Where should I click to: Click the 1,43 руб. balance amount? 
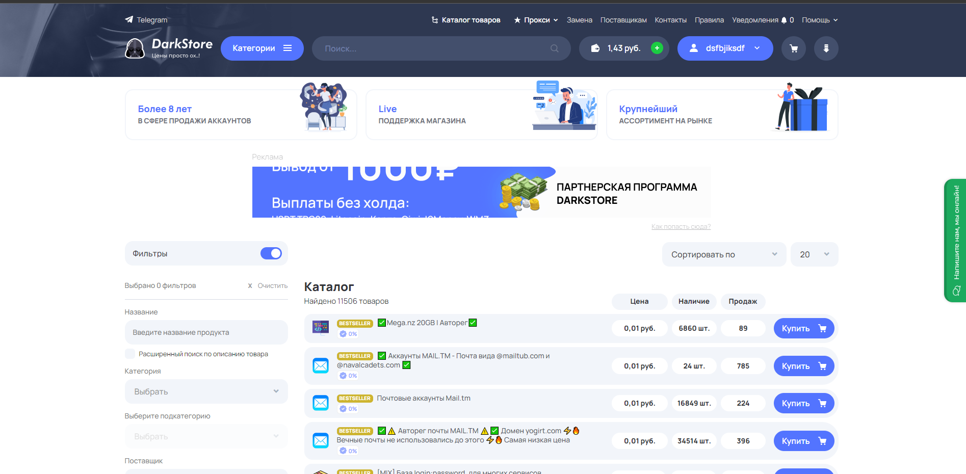pos(624,48)
